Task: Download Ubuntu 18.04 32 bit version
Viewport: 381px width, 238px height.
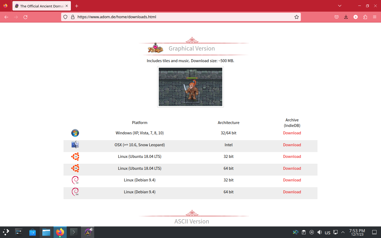Action: click(x=292, y=157)
